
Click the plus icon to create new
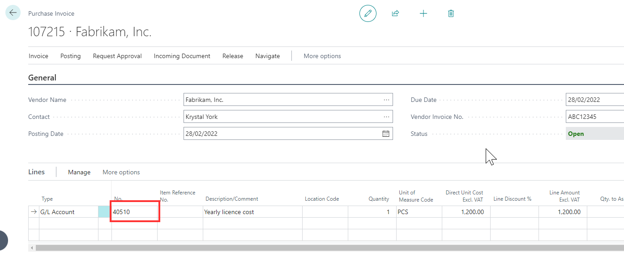click(423, 14)
